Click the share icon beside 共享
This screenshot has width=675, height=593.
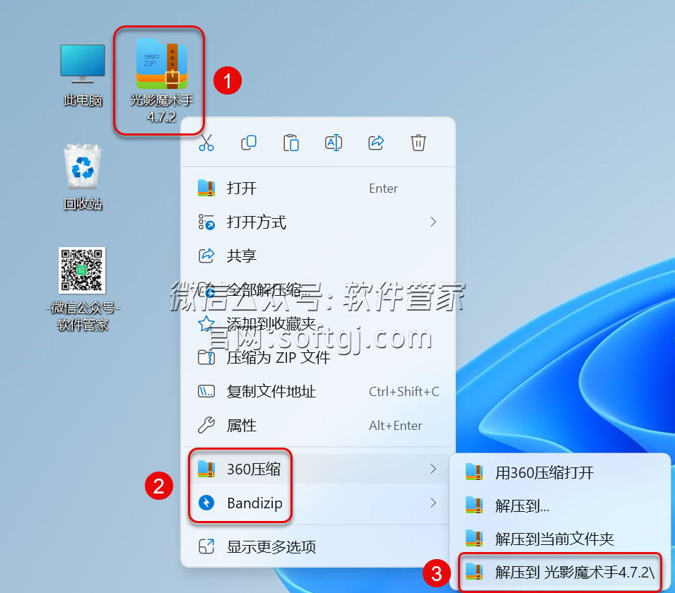point(206,256)
